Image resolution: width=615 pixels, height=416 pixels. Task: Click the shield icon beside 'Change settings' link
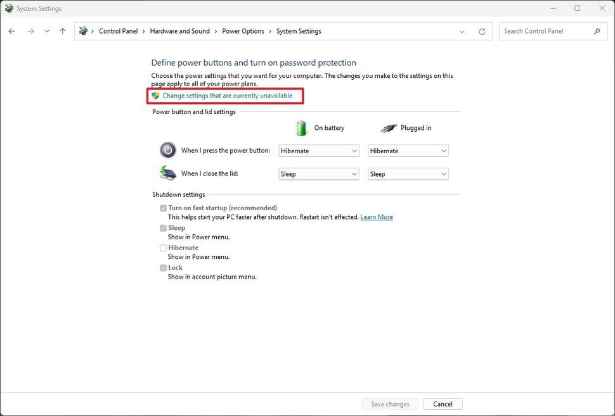click(155, 96)
